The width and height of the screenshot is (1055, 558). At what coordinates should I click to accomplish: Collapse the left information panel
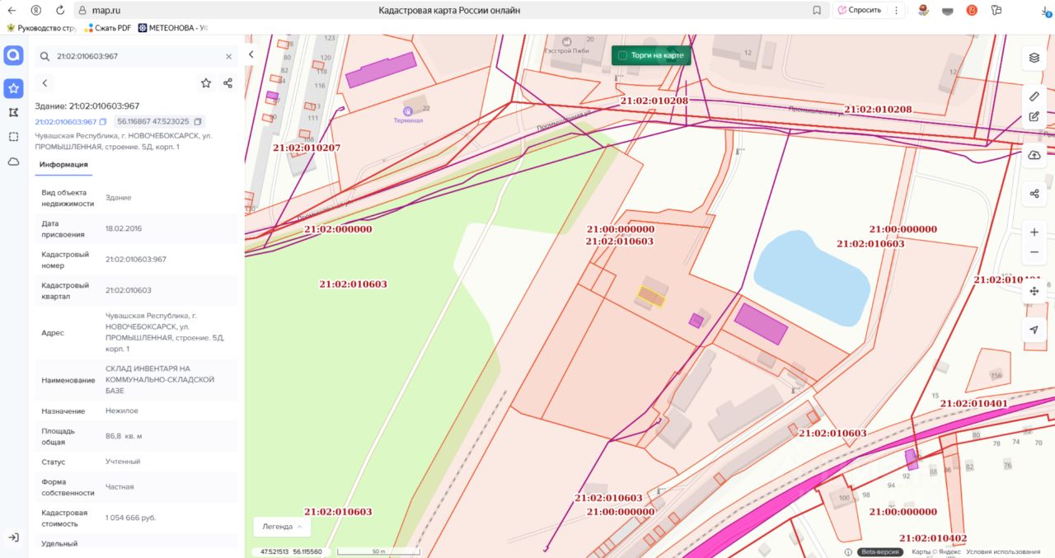pyautogui.click(x=251, y=54)
